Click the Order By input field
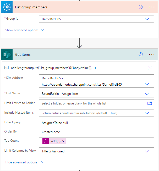 point(96,132)
